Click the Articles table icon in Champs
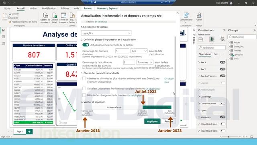The height and width of the screenshot is (145, 257). (232, 42)
